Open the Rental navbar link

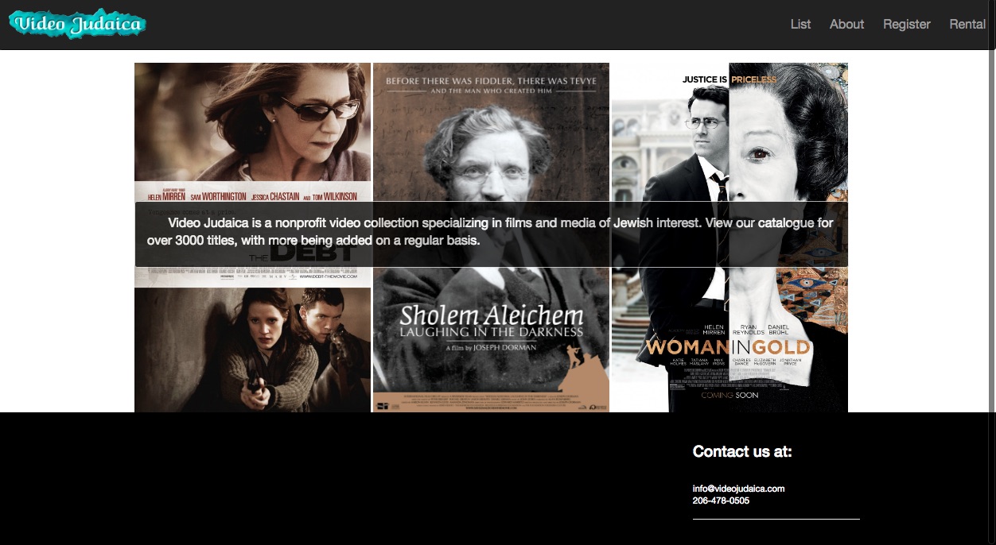click(967, 25)
